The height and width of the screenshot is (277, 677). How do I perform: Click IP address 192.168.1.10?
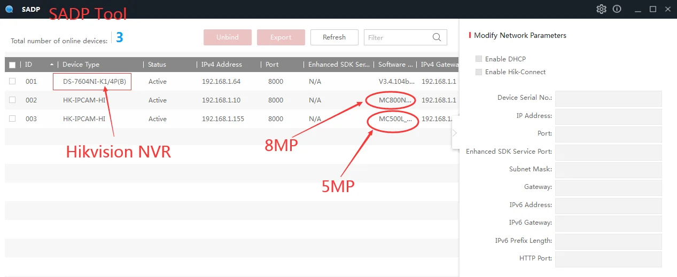point(221,100)
